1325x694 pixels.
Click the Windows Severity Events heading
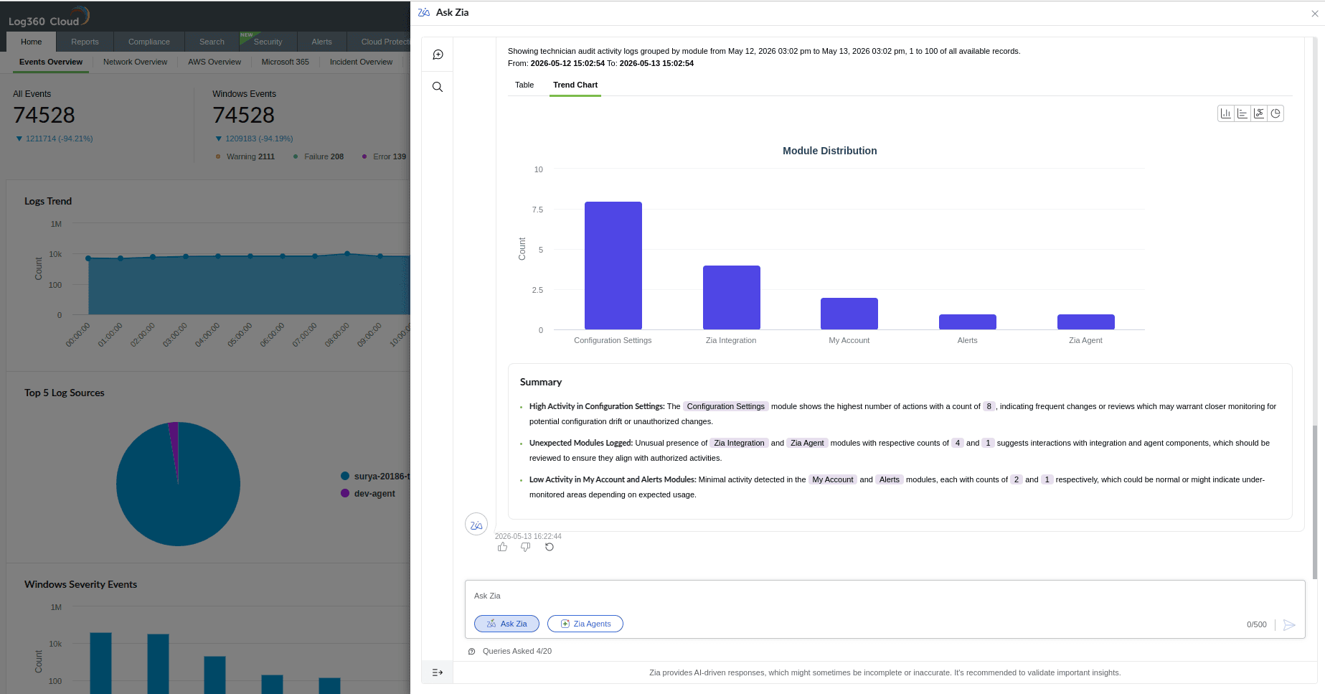[80, 585]
